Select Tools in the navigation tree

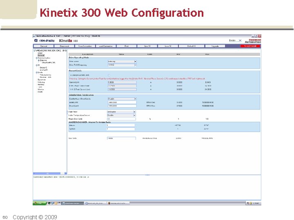pyautogui.click(x=40, y=87)
